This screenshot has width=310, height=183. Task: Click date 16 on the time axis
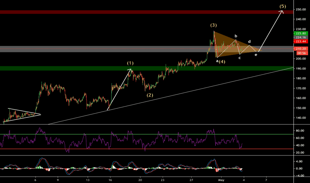coord(110,180)
